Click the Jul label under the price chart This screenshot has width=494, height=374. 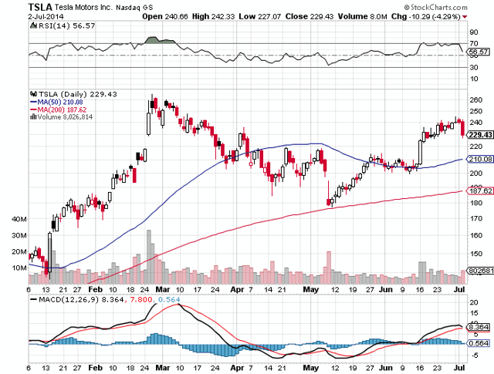(460, 289)
